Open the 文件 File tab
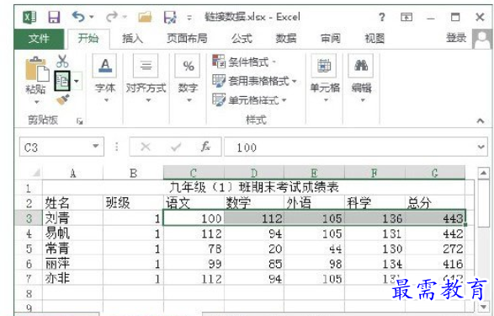 point(39,39)
